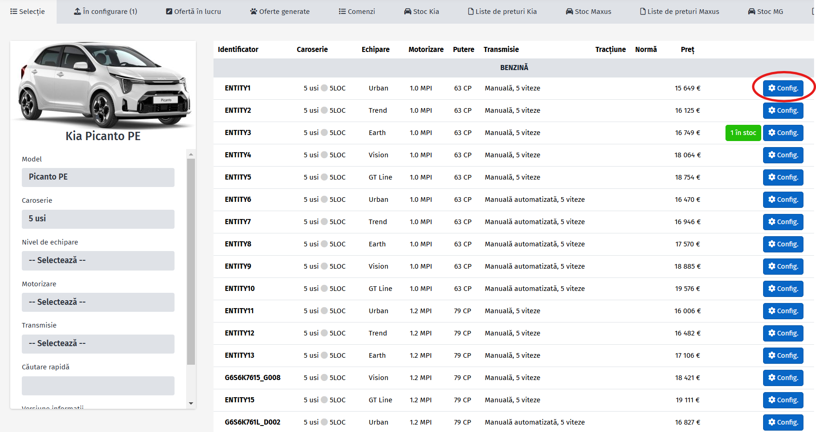Open the Motorizare dropdown
This screenshot has height=432, width=816.
tap(98, 302)
